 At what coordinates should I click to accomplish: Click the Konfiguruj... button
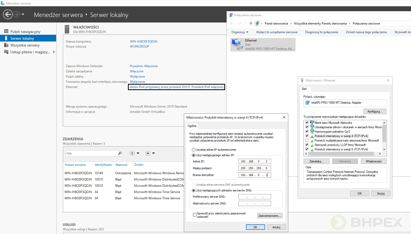click(375, 112)
